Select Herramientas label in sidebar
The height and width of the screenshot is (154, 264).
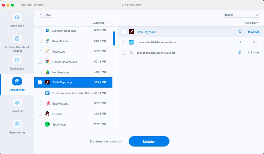[17, 132]
